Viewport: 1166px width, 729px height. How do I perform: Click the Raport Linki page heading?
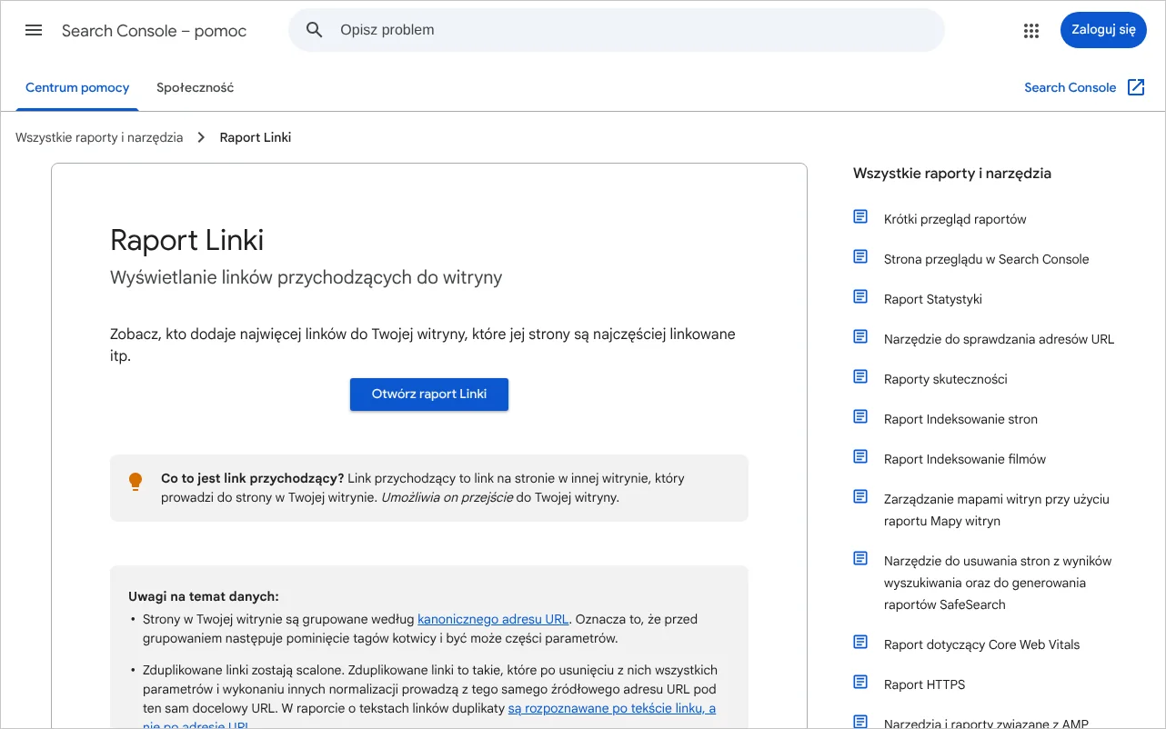[187, 240]
